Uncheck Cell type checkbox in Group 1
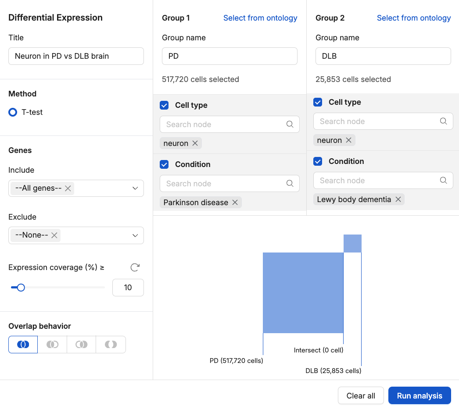 point(164,105)
